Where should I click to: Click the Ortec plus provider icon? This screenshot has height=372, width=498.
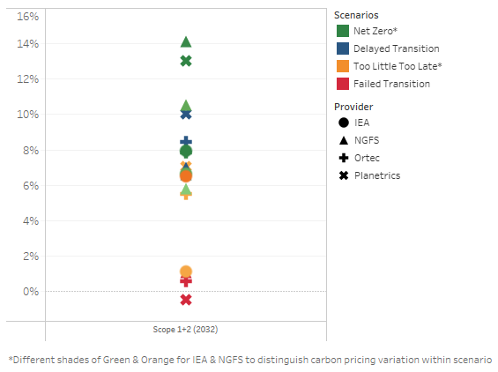[x=344, y=158]
